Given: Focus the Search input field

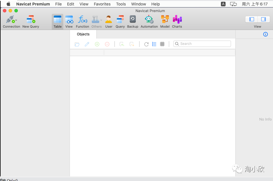Looking at the screenshot, I should pos(202,44).
